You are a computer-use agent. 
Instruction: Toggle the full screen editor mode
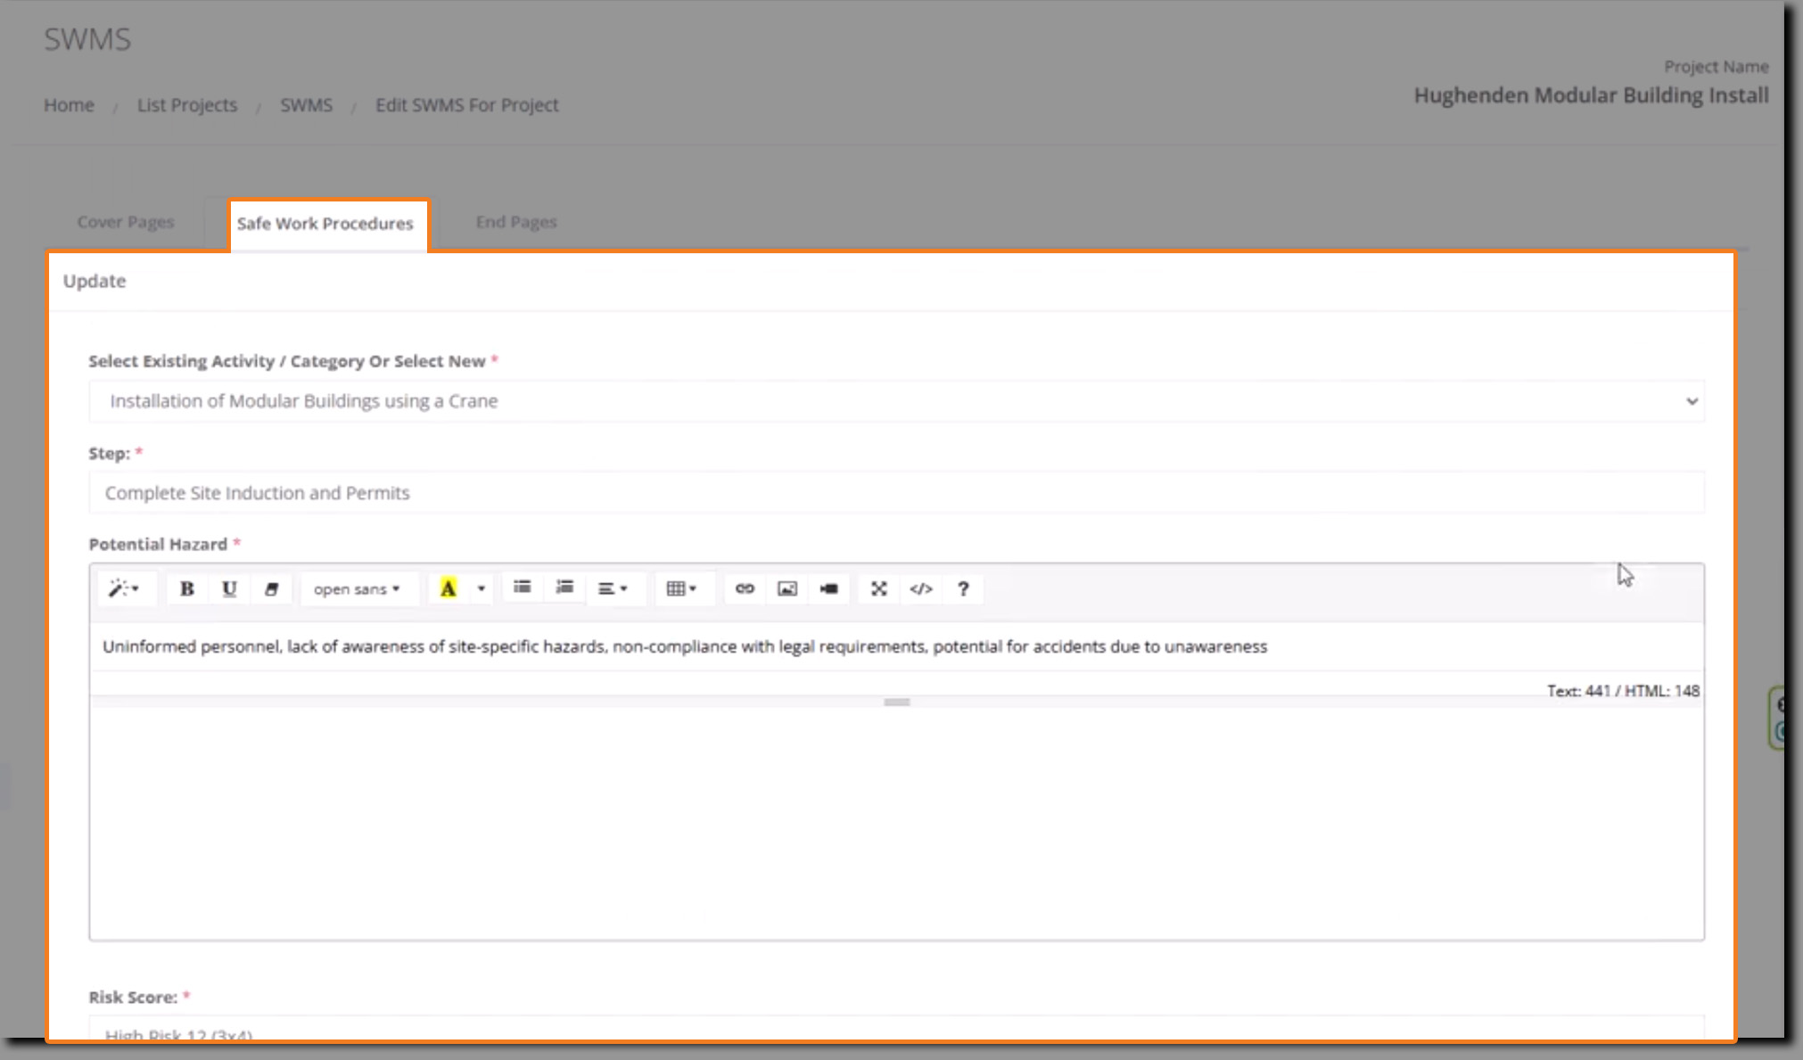(x=878, y=588)
